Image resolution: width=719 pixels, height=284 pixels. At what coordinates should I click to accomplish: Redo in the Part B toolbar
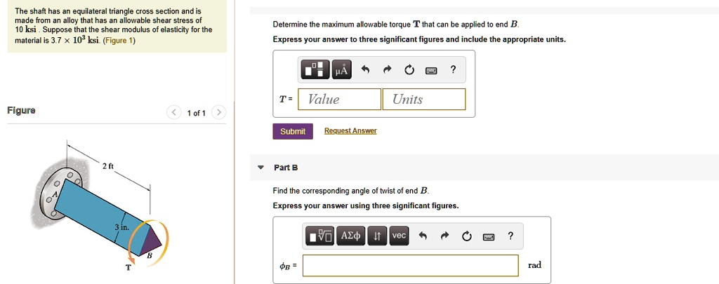pyautogui.click(x=444, y=236)
